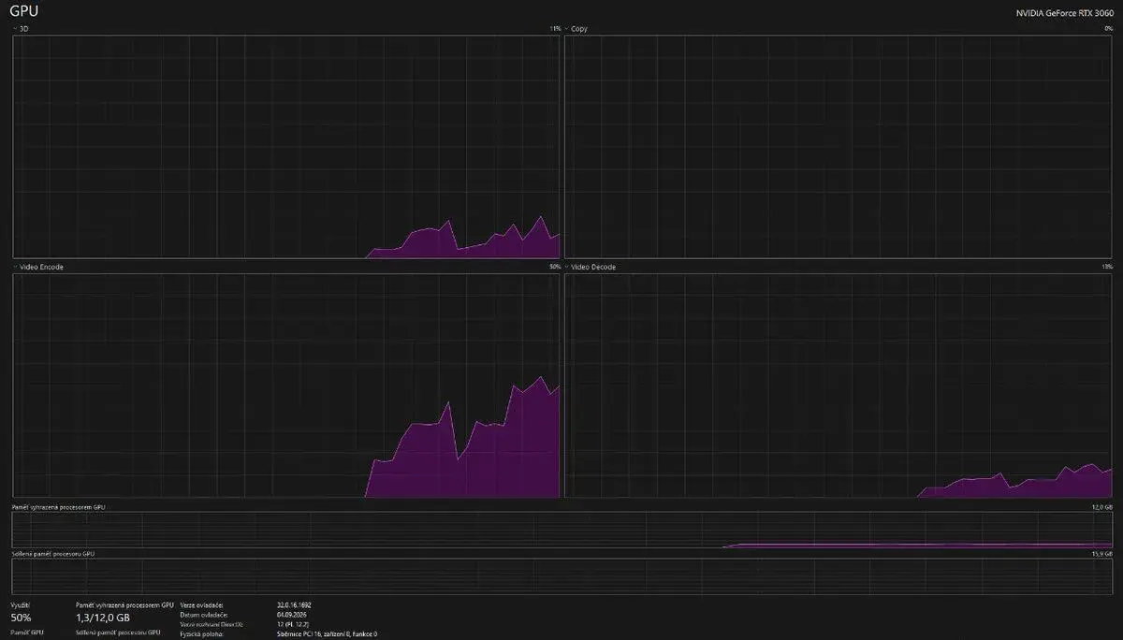
Task: Click the Využití label
Action: click(x=20, y=604)
